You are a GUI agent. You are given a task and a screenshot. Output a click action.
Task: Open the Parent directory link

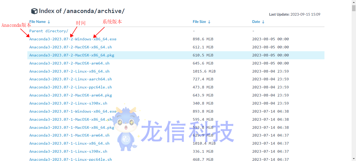[49, 31]
